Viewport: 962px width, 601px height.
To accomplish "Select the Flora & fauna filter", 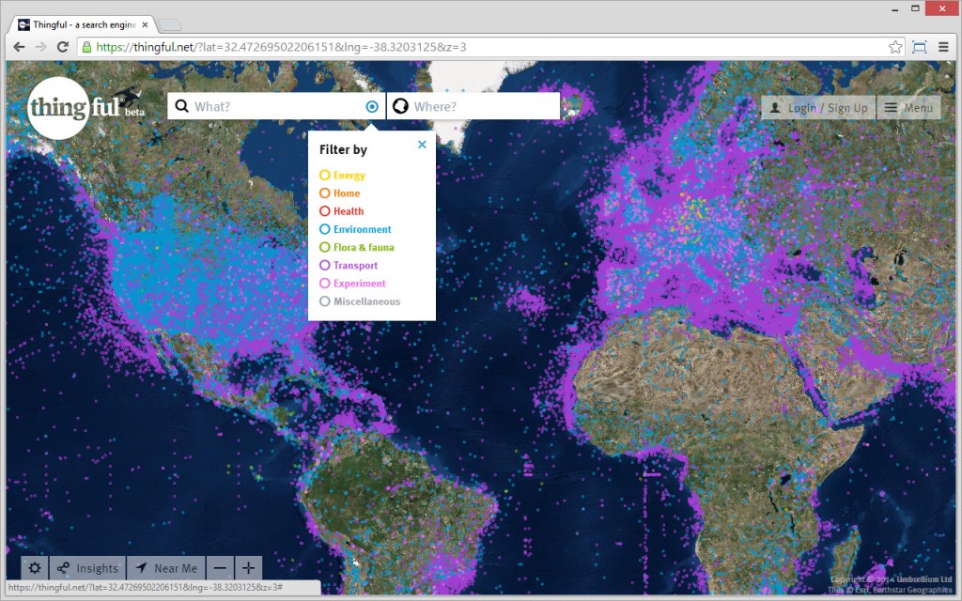I will (x=356, y=247).
